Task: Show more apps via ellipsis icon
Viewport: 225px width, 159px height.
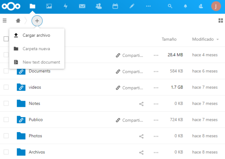Action: coord(148,6)
